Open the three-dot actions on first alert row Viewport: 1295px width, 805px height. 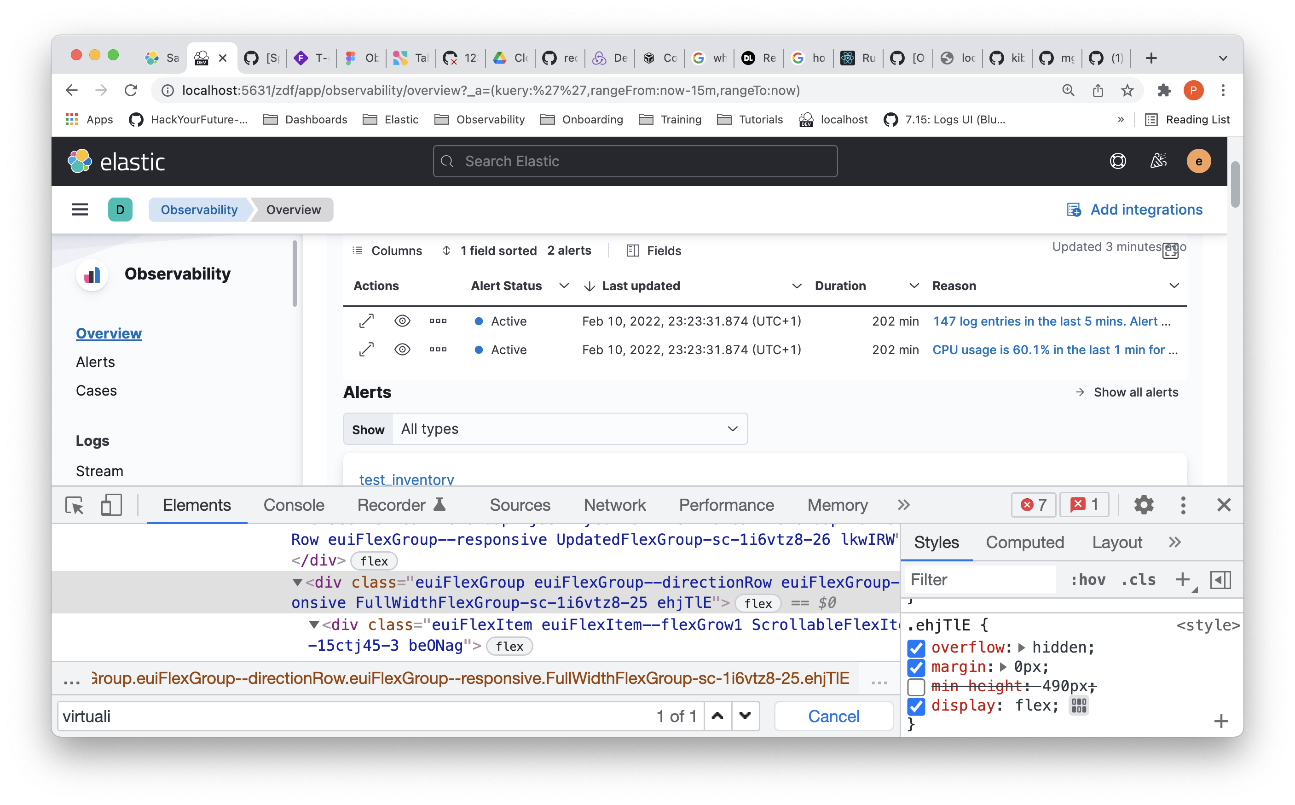[438, 321]
